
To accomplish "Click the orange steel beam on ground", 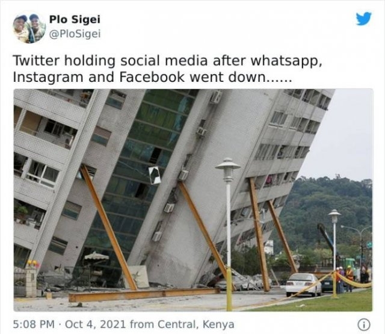I will 144,294.
